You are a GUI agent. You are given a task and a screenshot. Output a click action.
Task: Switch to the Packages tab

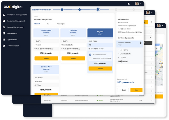point(61,24)
